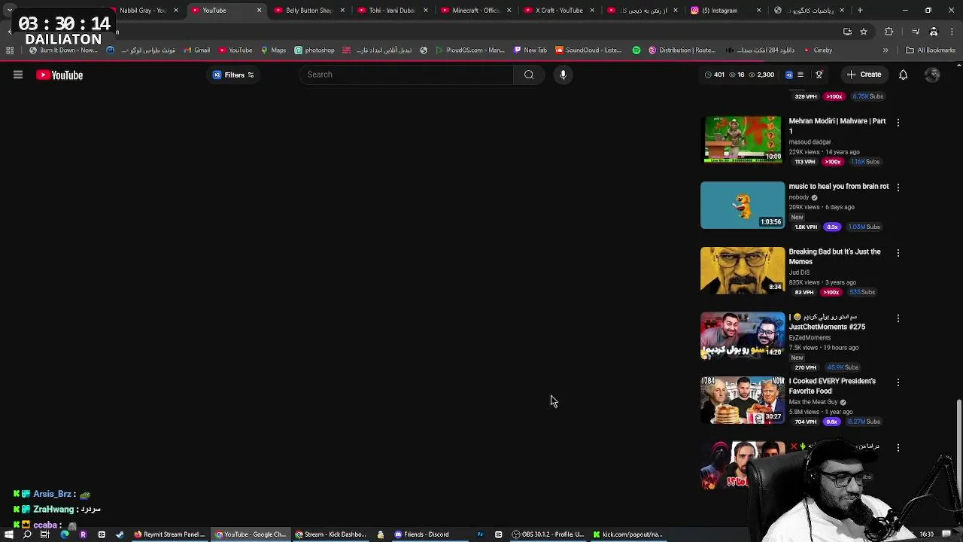
Task: Open more options for Breaking Bad video
Action: click(x=898, y=252)
